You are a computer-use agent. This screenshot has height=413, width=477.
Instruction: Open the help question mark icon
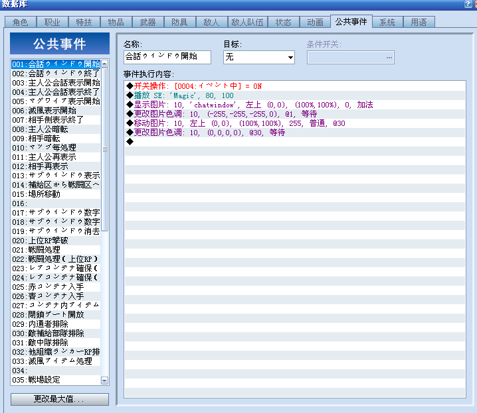[x=468, y=4]
